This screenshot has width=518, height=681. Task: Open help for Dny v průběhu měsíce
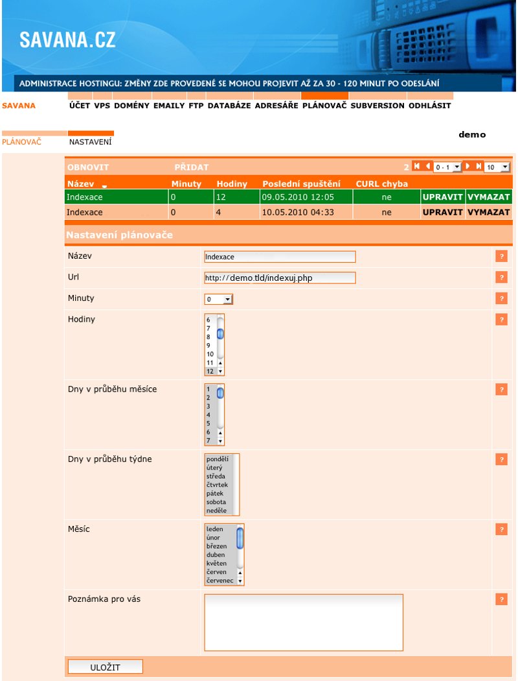502,390
